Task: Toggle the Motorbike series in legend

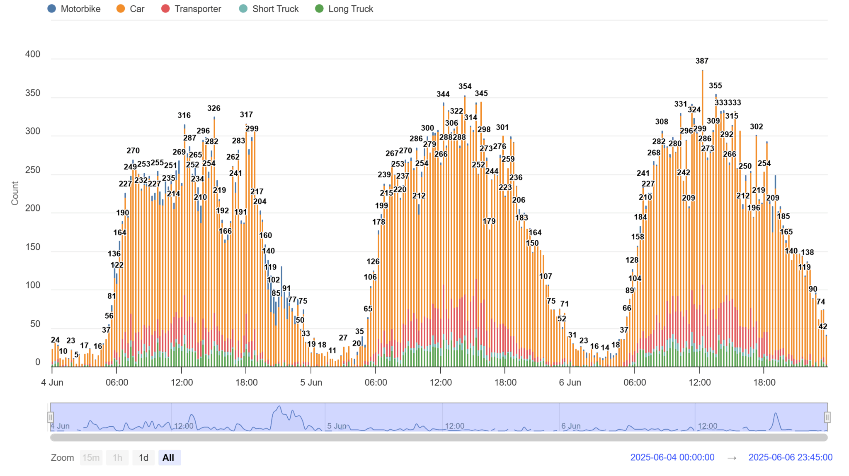Action: (80, 9)
